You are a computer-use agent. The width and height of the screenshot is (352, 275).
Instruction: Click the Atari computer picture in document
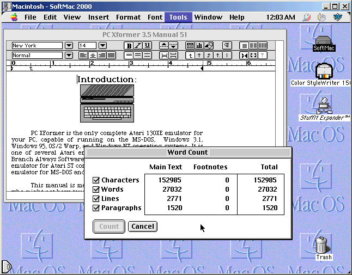(x=107, y=103)
